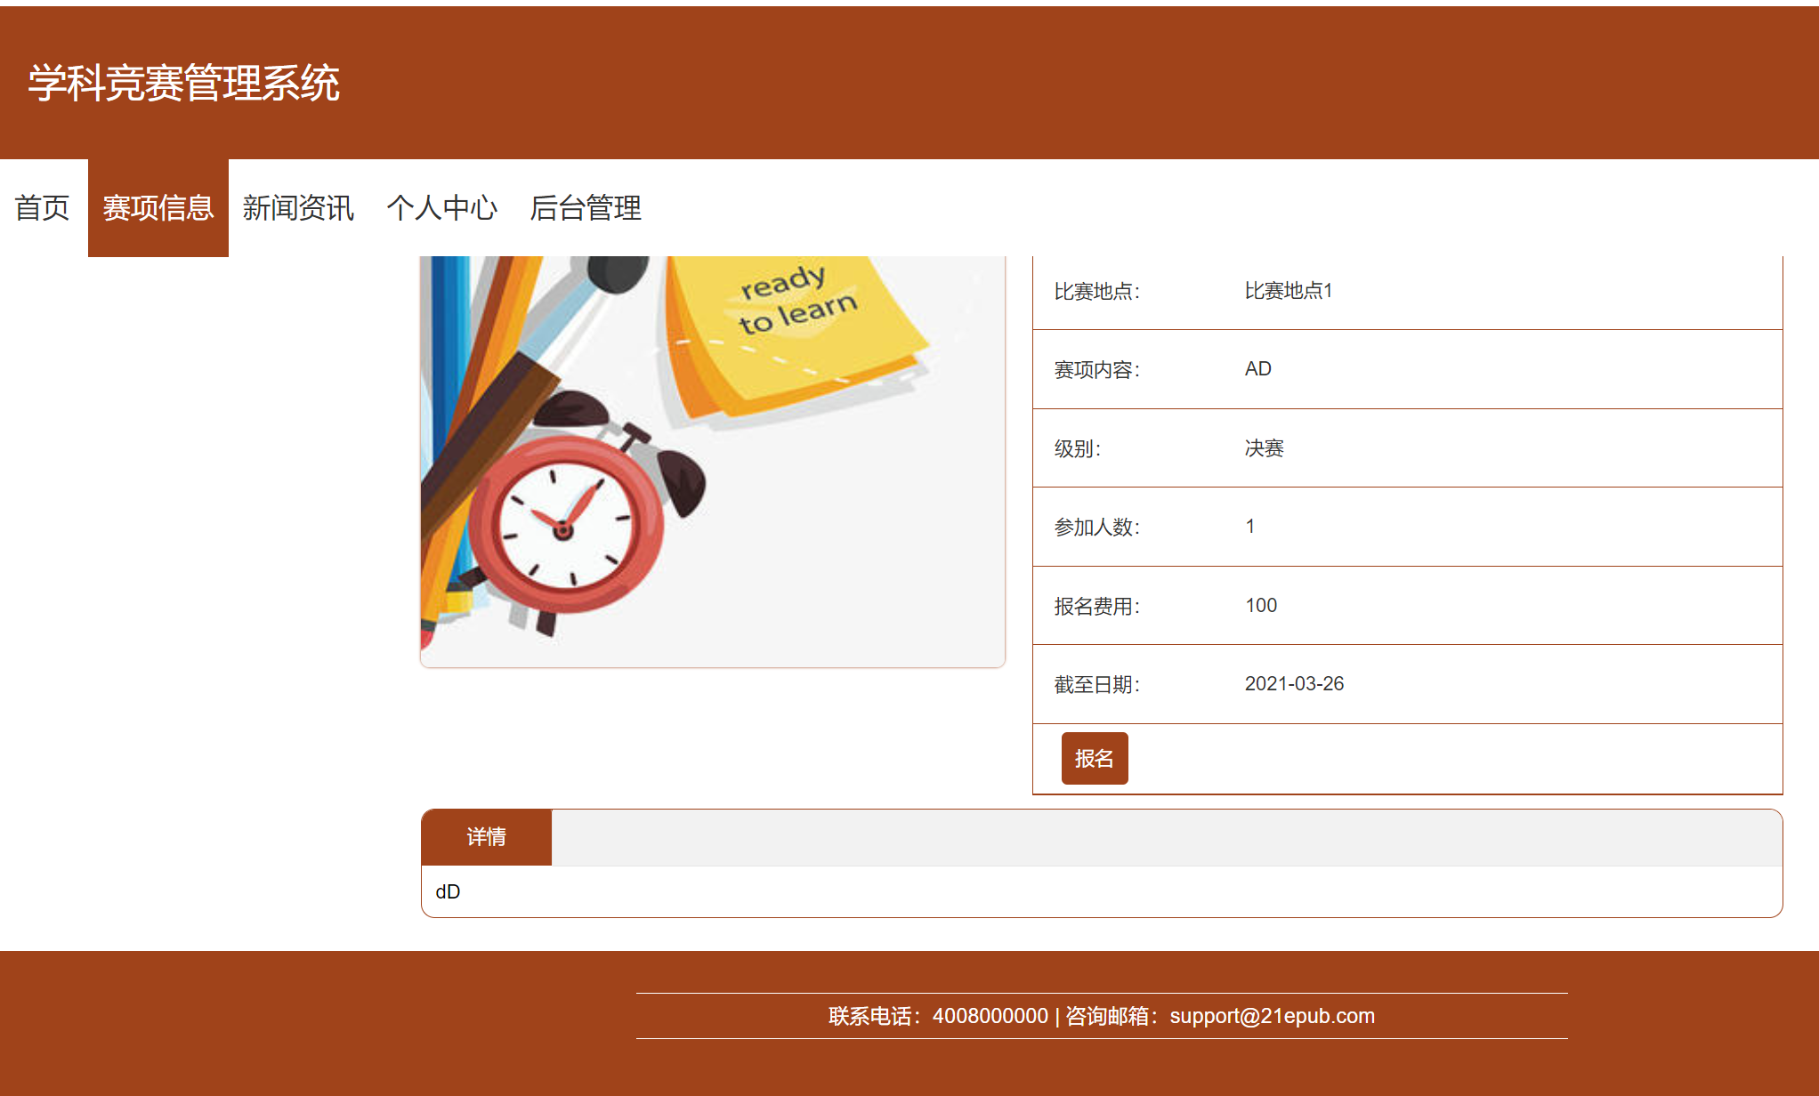
Task: Click the support@21epub.com email link
Action: [x=1271, y=1016]
